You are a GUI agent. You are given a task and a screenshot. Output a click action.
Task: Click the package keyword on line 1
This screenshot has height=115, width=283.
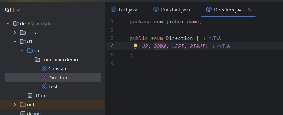(140, 22)
